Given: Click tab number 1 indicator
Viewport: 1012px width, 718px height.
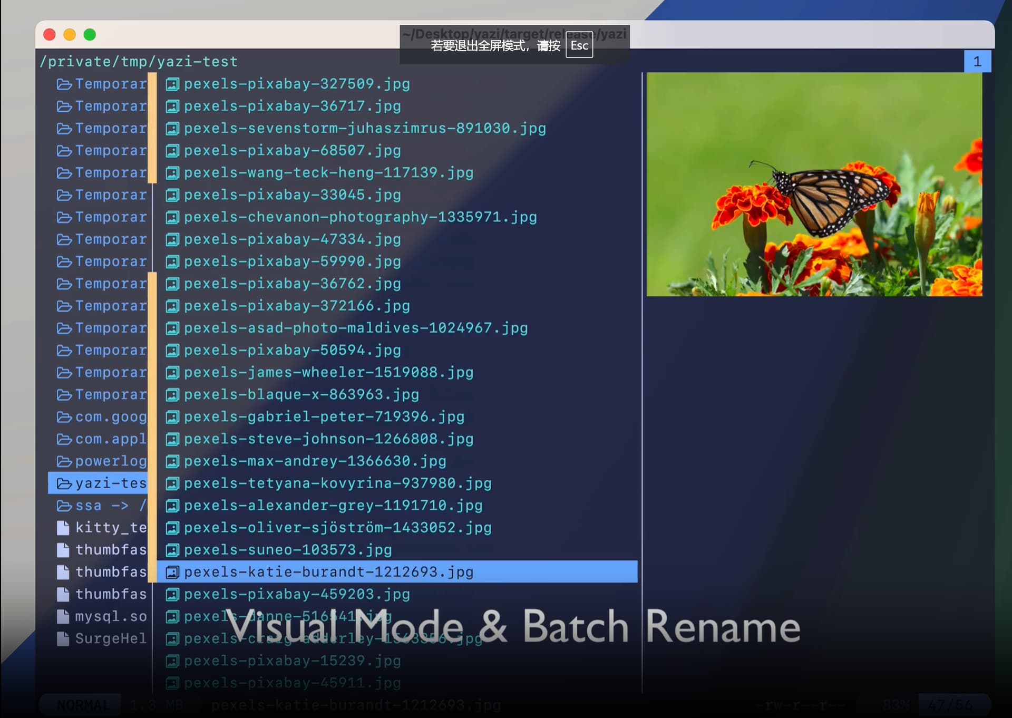Looking at the screenshot, I should click(977, 62).
